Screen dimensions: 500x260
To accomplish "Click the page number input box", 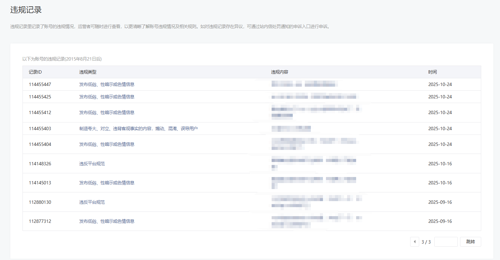I will pos(446,242).
